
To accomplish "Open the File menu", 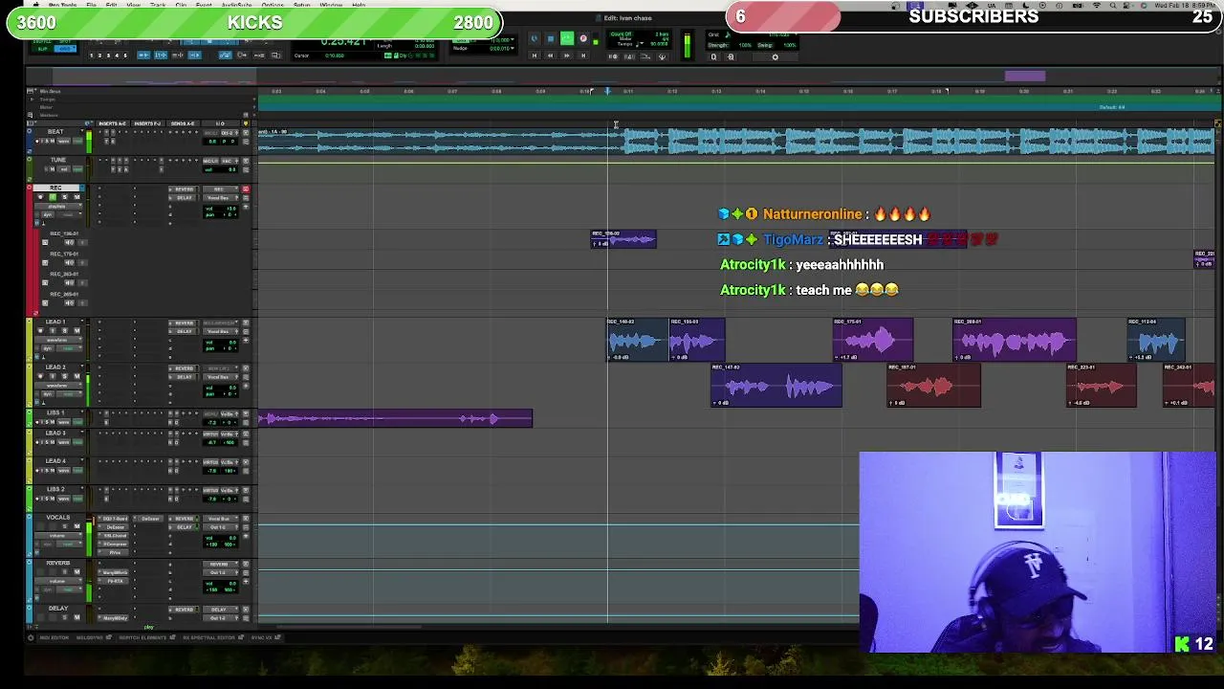I will click(91, 5).
